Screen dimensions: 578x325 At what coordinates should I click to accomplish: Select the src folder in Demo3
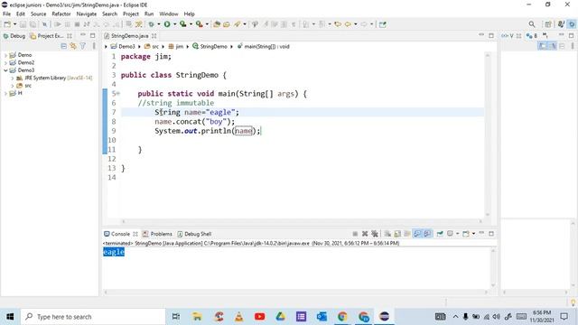pyautogui.click(x=24, y=86)
